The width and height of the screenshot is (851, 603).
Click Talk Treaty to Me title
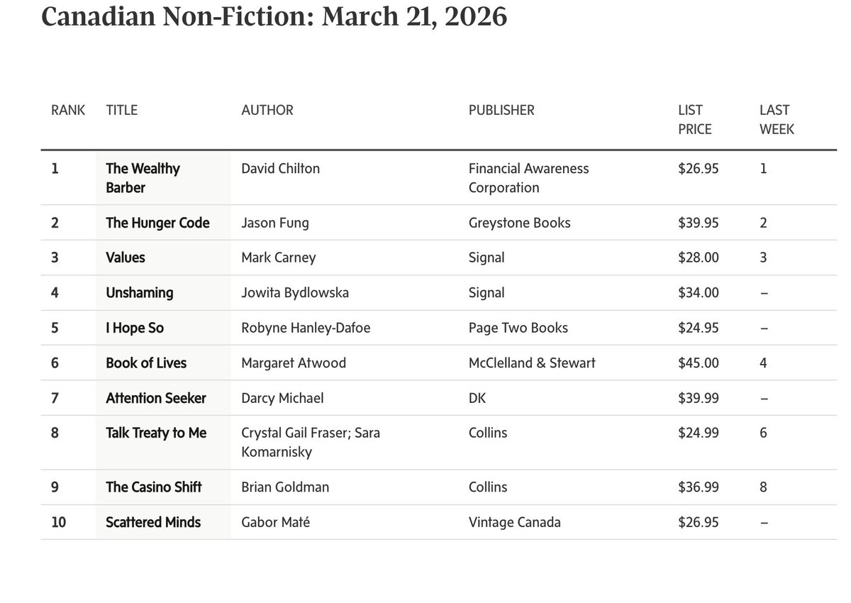pos(156,433)
